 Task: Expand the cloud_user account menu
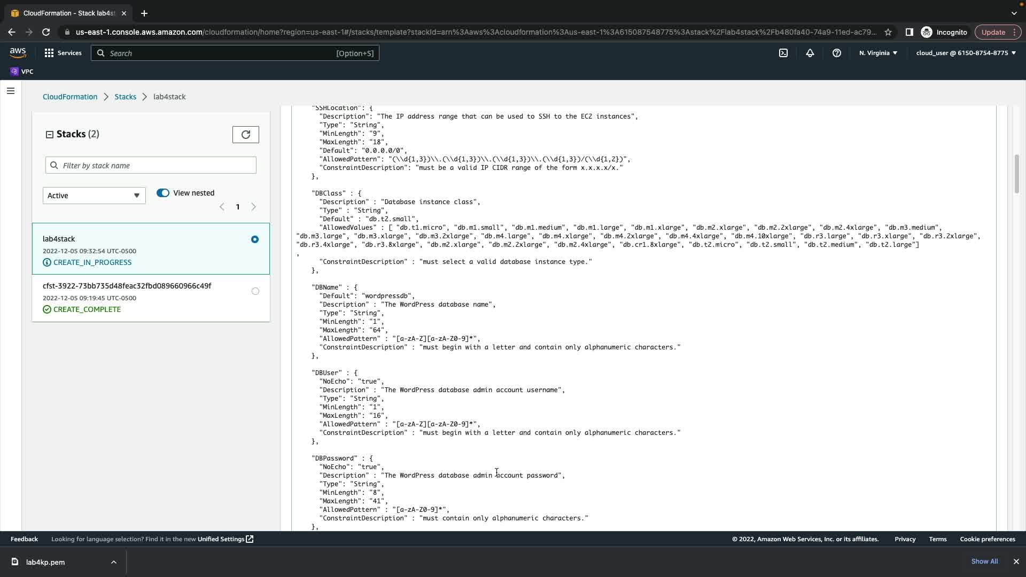coord(966,53)
